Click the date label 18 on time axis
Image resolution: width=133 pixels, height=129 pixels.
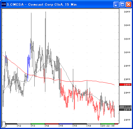coord(75,126)
